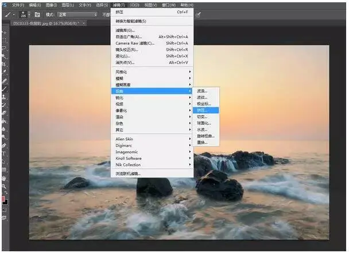
Task: Expand the 锐化 submenu
Action: click(152, 97)
